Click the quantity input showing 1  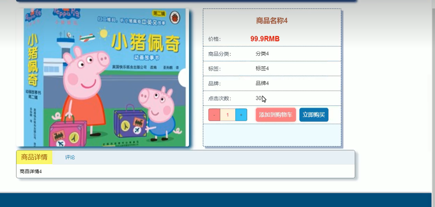pos(228,115)
